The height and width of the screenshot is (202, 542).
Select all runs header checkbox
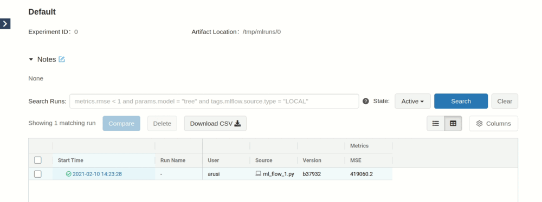[x=38, y=160]
